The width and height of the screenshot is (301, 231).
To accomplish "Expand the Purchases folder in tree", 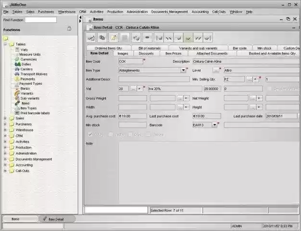I will pyautogui.click(x=5, y=124).
